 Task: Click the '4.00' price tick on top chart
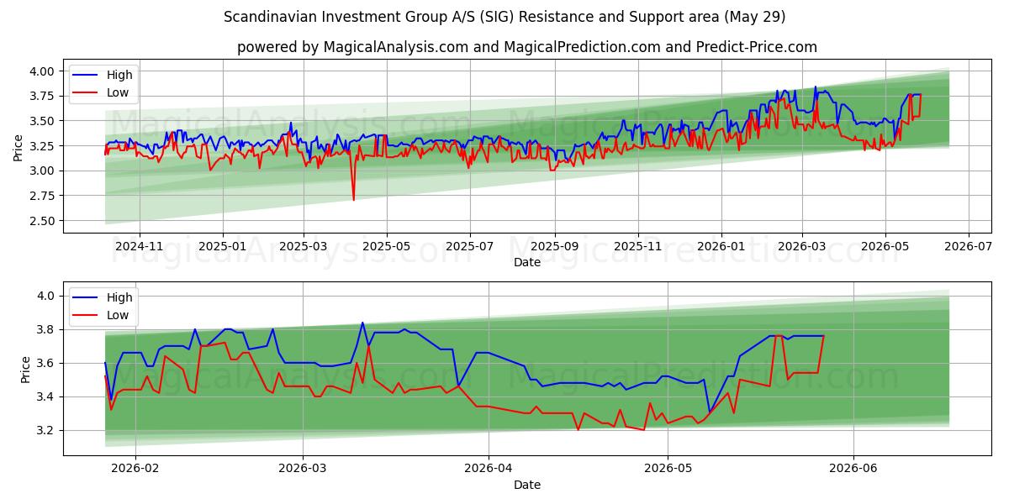(x=42, y=71)
